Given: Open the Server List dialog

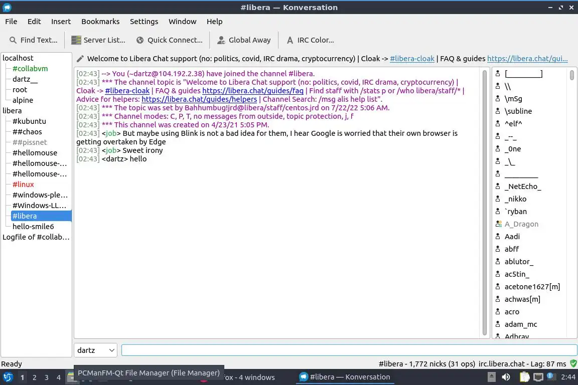Looking at the screenshot, I should [x=98, y=40].
